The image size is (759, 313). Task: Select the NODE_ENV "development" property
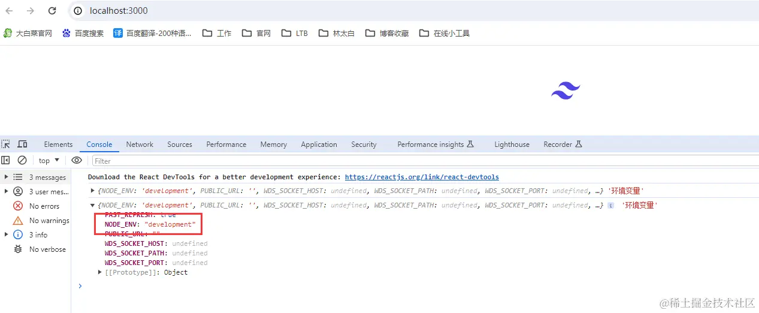click(x=150, y=224)
